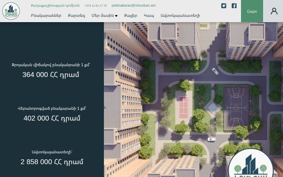Open the Բնակարաններ menu item
This screenshot has height=177, width=283.
pyautogui.click(x=46, y=15)
